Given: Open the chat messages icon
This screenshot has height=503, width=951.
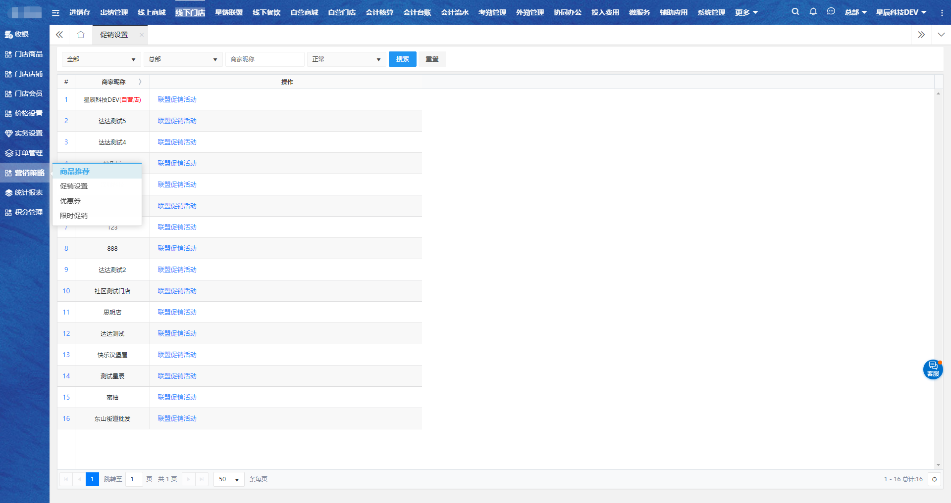Looking at the screenshot, I should [x=831, y=11].
